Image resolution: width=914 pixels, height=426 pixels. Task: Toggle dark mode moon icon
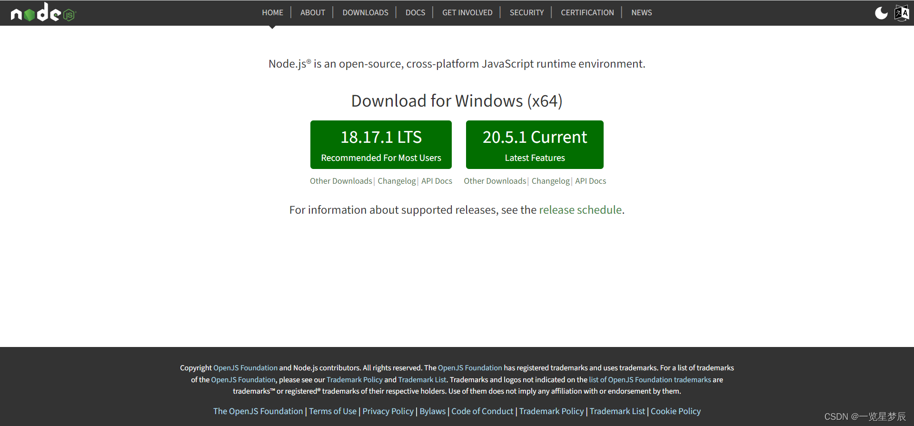click(x=881, y=13)
